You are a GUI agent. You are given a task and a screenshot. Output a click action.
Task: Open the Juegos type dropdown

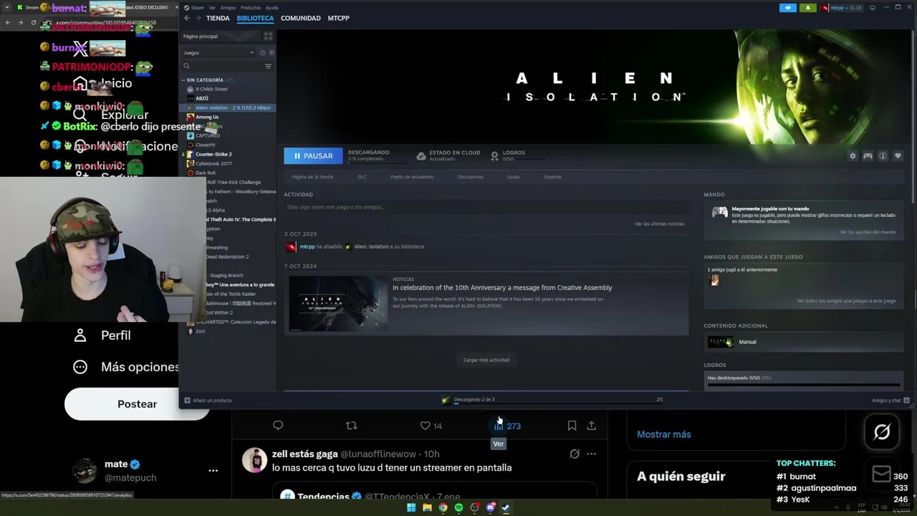tap(219, 52)
